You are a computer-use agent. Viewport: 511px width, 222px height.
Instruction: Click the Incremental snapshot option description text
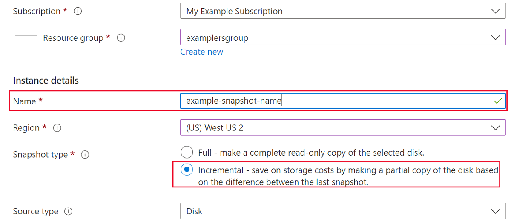[347, 176]
